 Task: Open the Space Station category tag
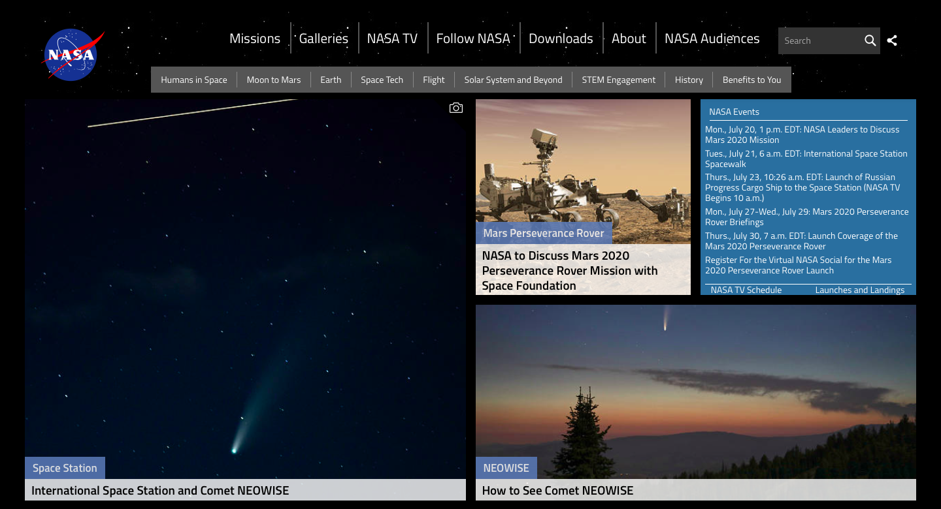(x=65, y=468)
